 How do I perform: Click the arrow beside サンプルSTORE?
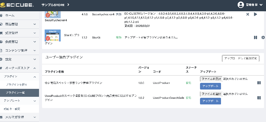[68, 5]
